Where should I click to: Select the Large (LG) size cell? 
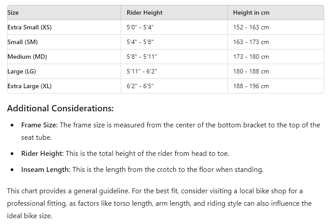click(22, 72)
